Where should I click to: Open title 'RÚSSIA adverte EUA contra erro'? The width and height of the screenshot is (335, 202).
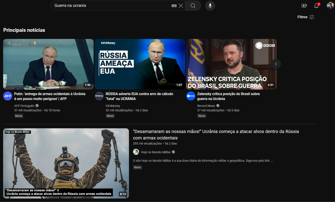coord(139,96)
